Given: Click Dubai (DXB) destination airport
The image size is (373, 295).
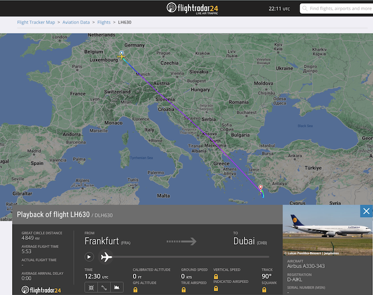Looking at the screenshot, I should point(250,241).
